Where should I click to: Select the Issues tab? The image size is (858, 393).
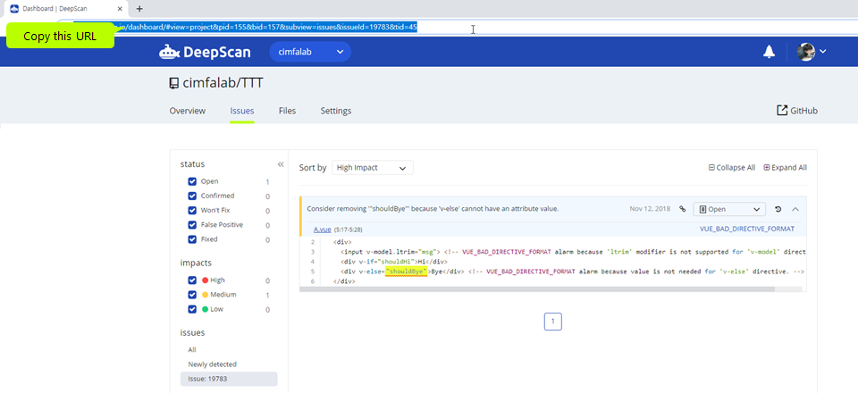pyautogui.click(x=242, y=111)
